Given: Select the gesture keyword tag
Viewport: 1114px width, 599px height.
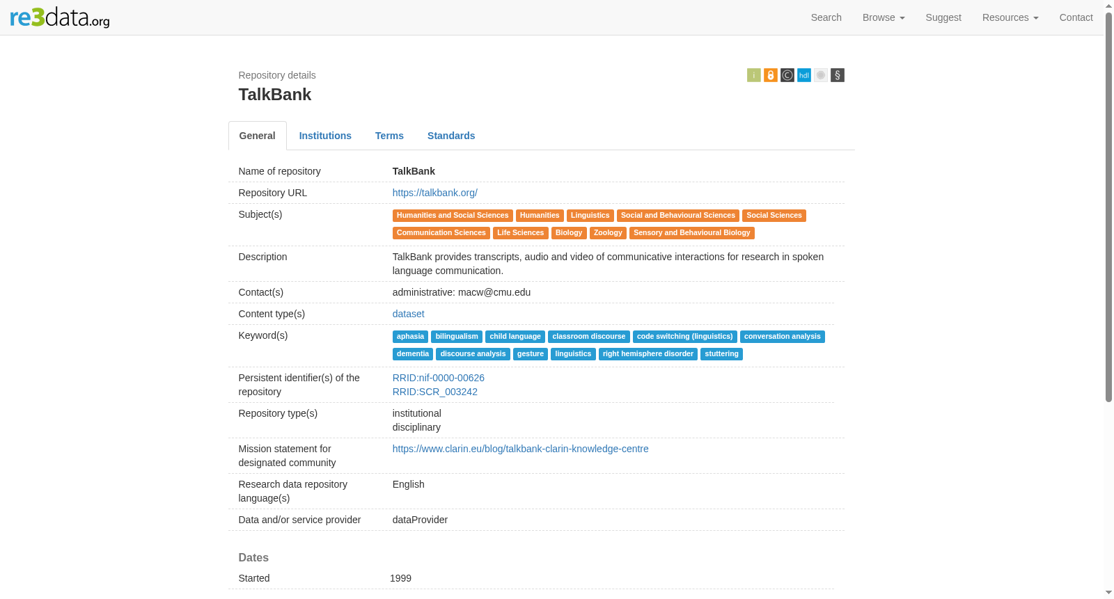Looking at the screenshot, I should click(x=531, y=354).
